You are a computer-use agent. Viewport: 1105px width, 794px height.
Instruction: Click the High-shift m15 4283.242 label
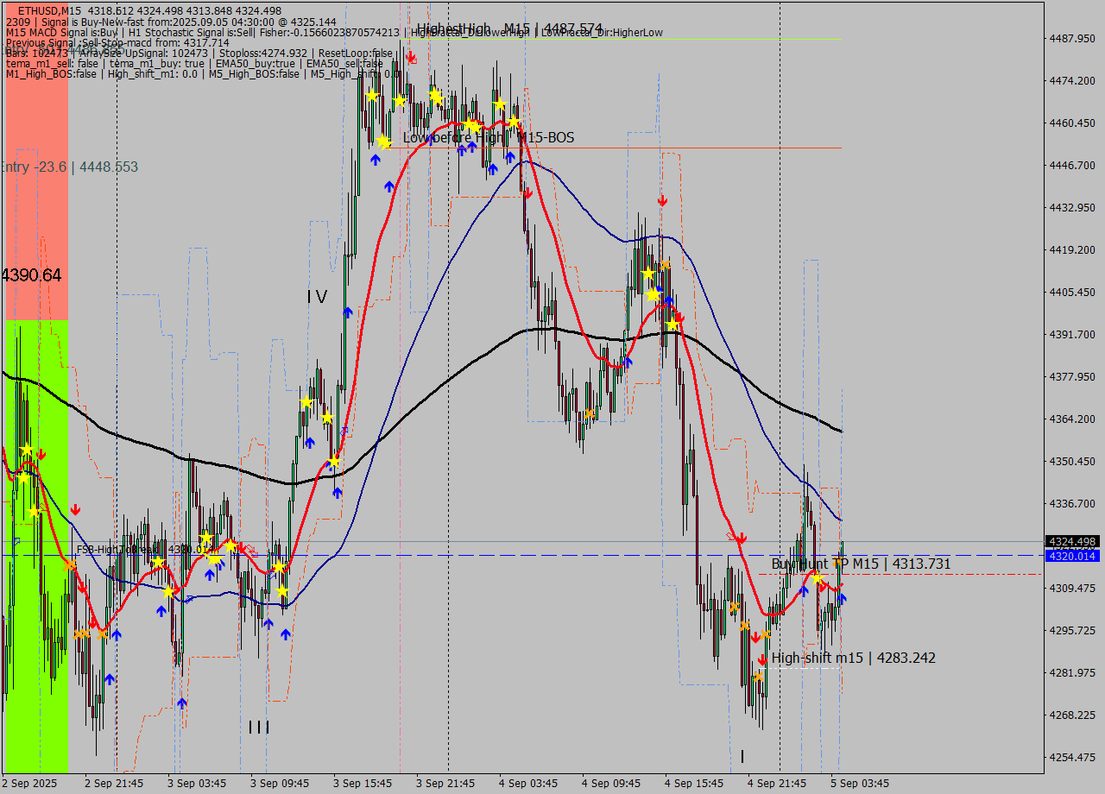point(853,658)
